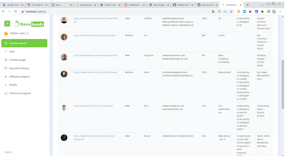Open the Chrome three-dot menu
Image resolution: width=285 pixels, height=156 pixels.
pyautogui.click(x=280, y=11)
